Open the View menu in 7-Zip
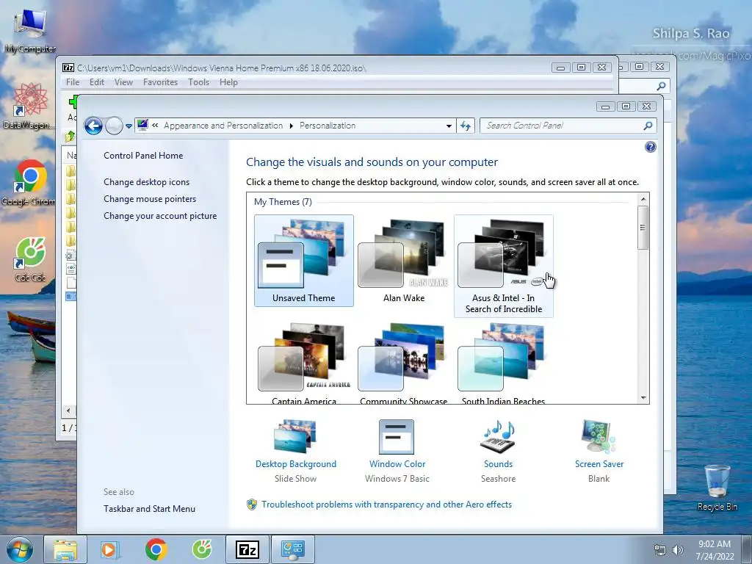752x564 pixels. tap(123, 82)
